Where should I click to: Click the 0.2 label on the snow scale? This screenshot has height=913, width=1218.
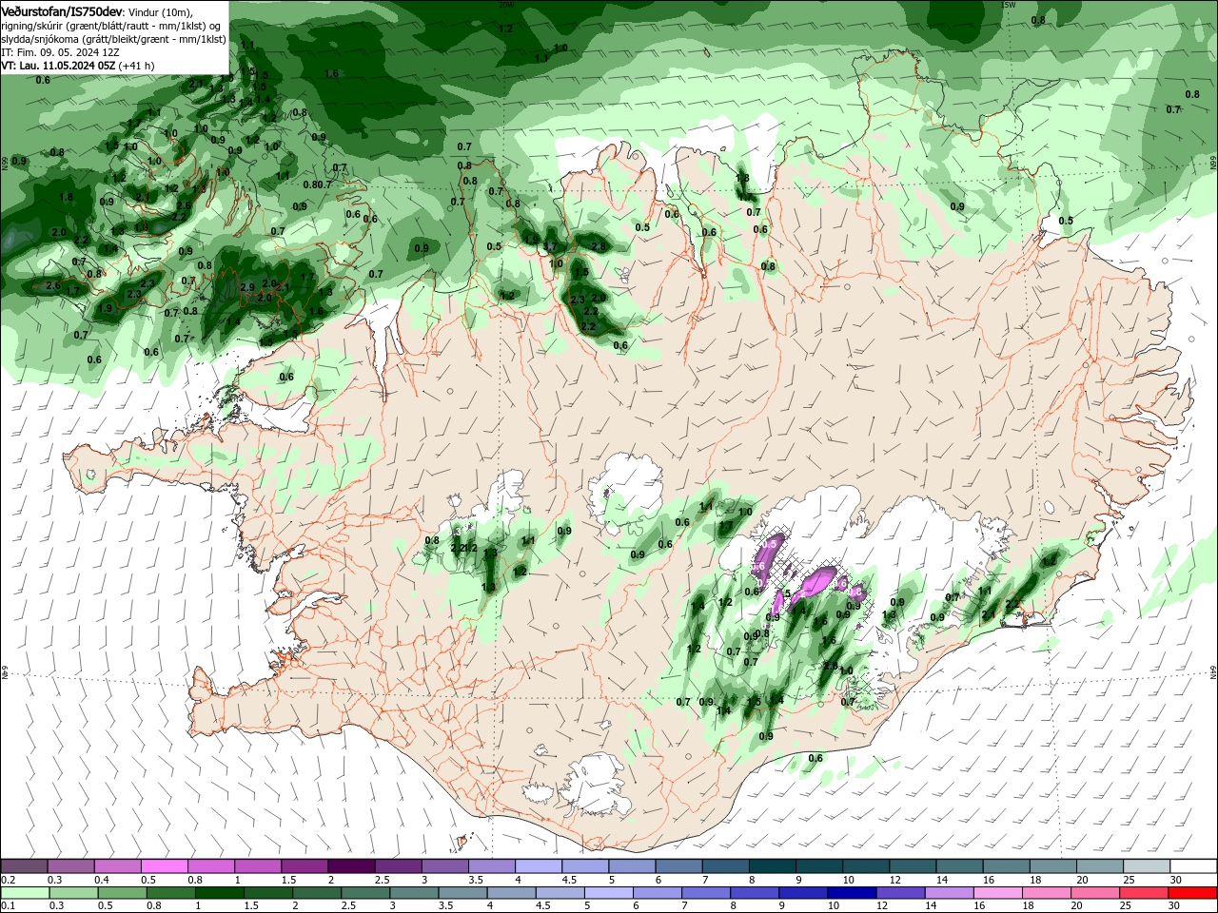(7, 880)
